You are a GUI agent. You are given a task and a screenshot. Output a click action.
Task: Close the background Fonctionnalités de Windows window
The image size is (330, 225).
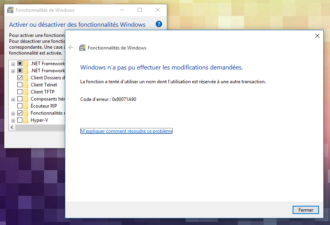pos(158,10)
